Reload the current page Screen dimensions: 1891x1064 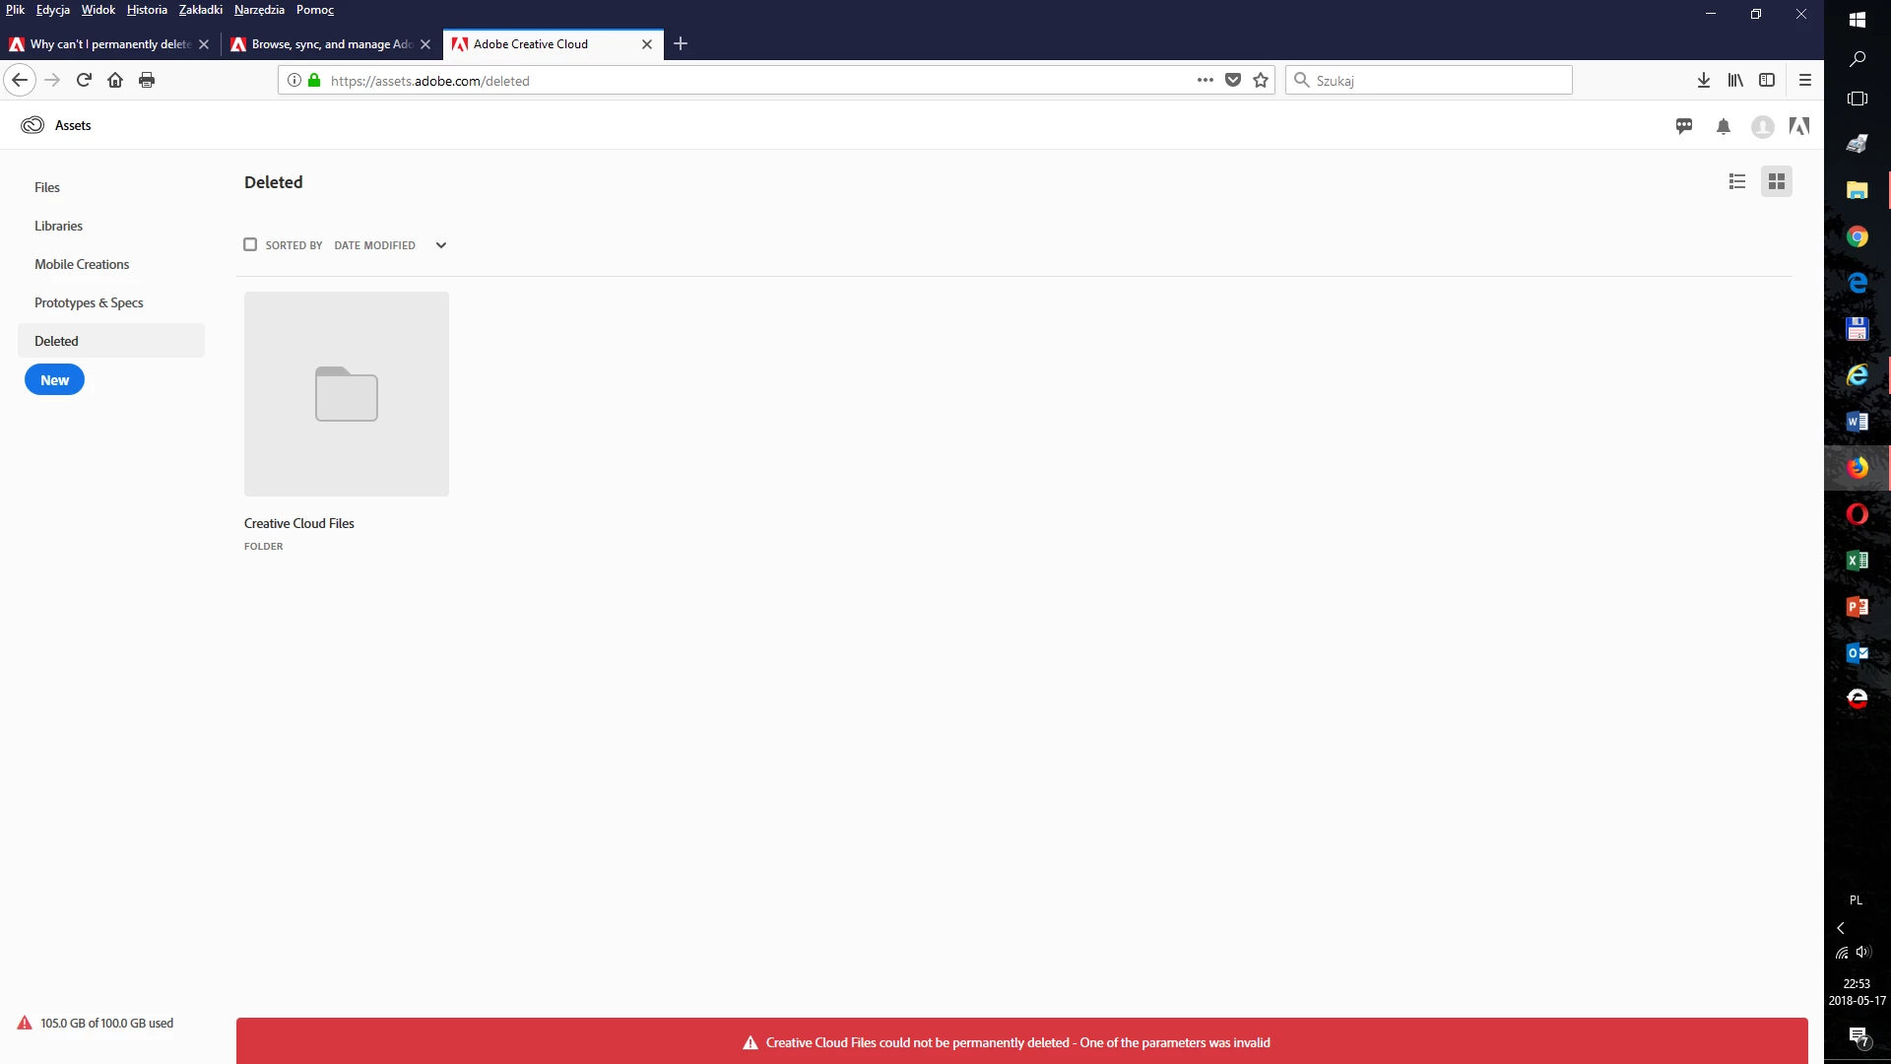(84, 81)
